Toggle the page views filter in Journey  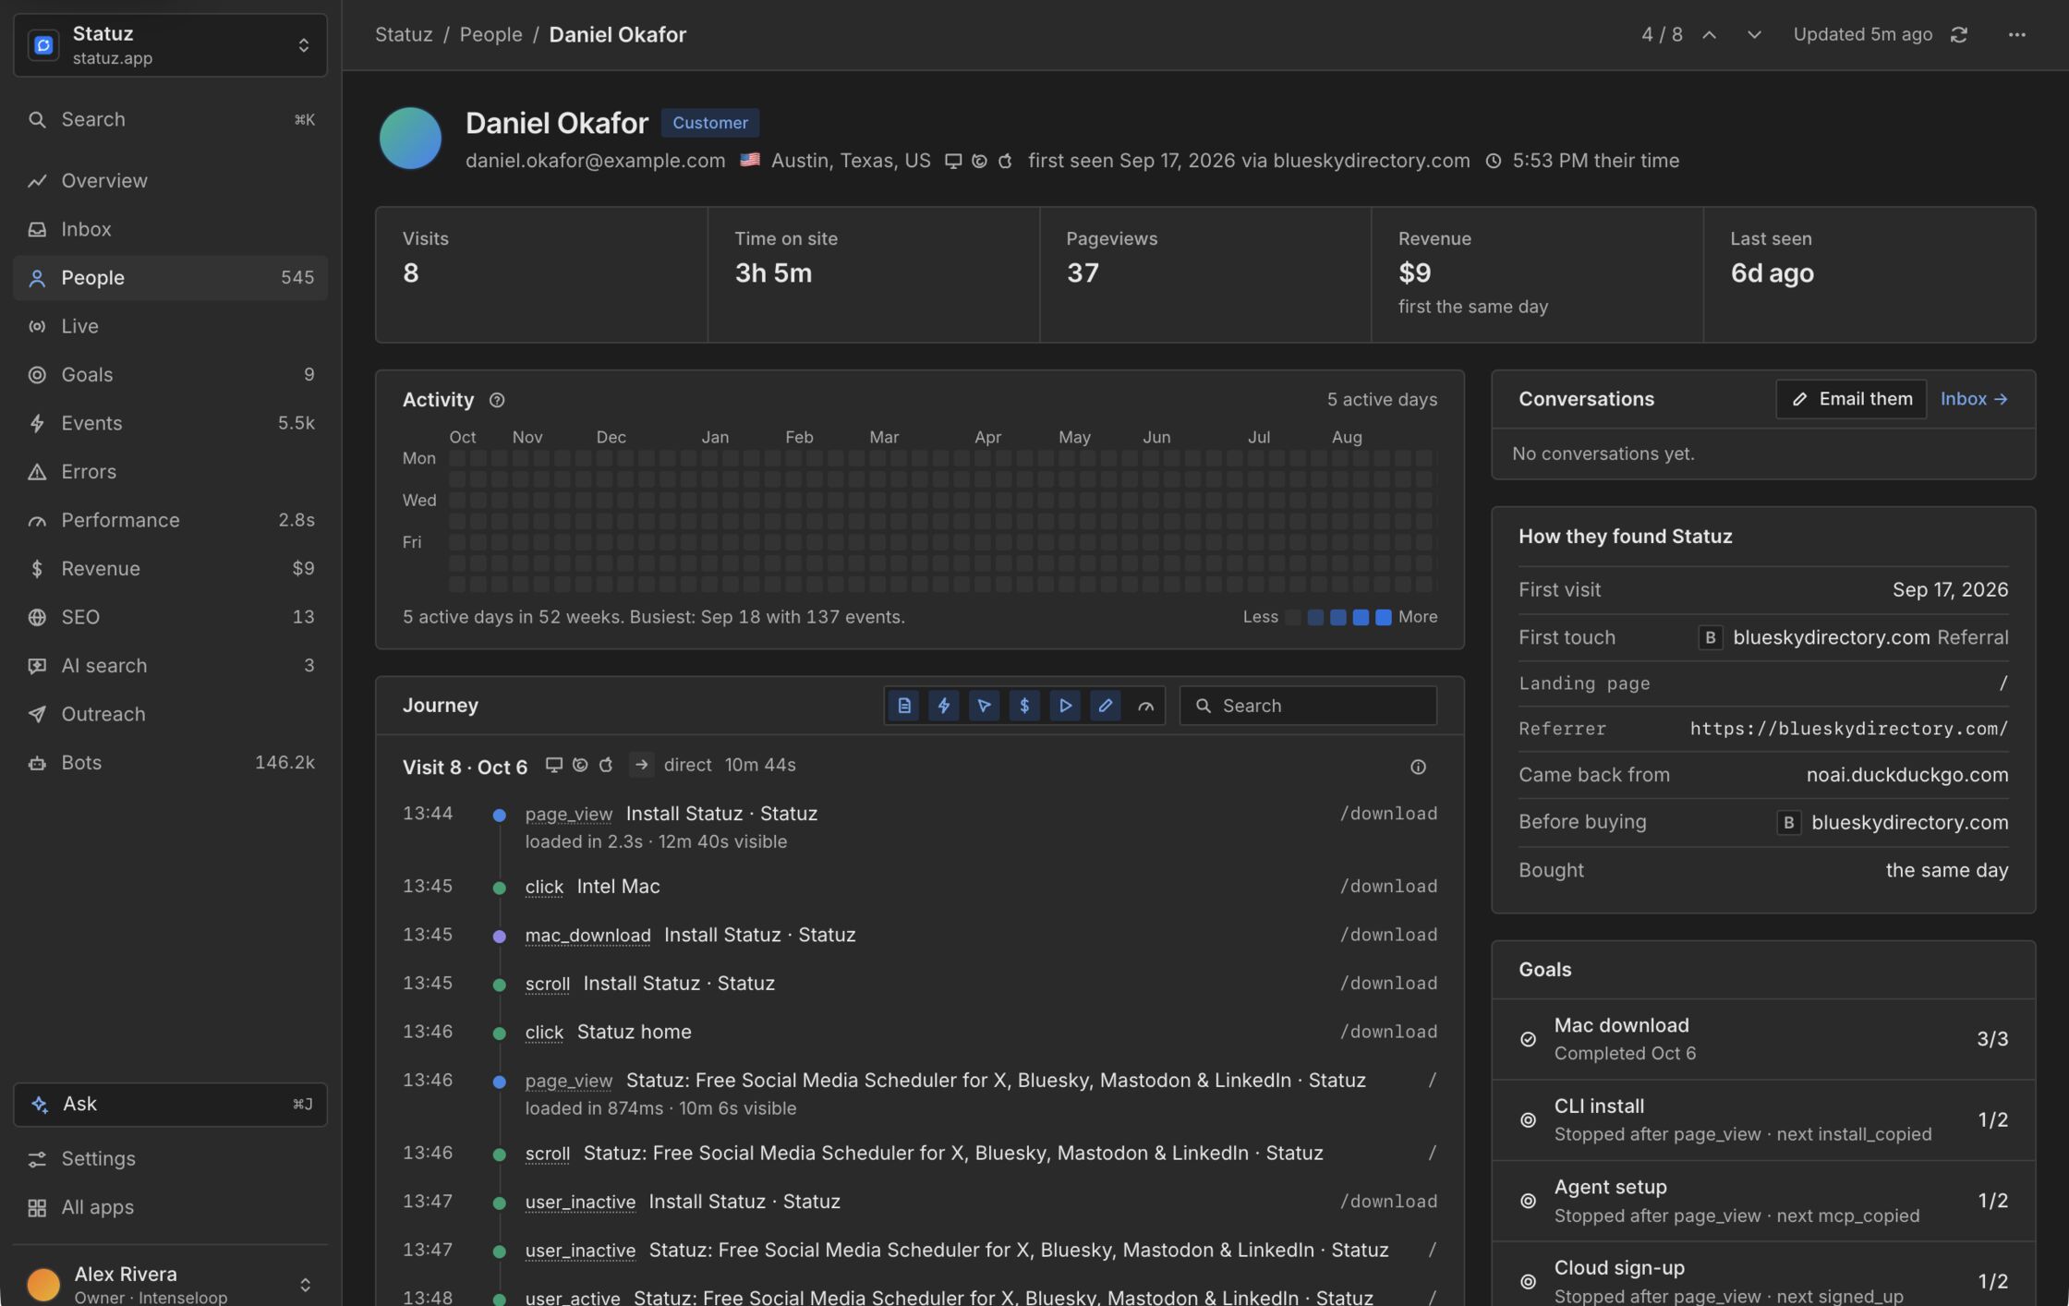pos(904,706)
